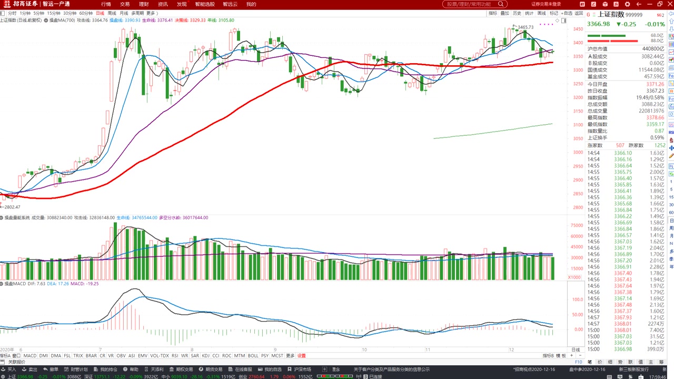Open 帮助 help in the bottom toolbar
The width and height of the screenshot is (674, 379).
coord(131,370)
